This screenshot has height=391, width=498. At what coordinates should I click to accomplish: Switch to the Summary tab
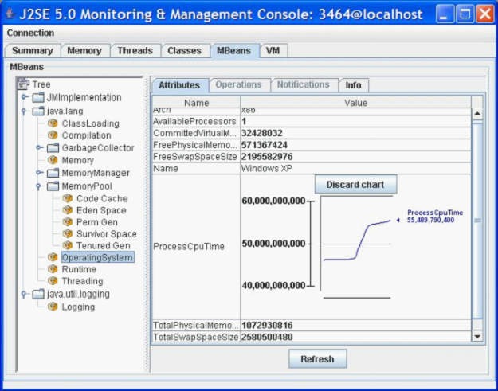pyautogui.click(x=33, y=51)
